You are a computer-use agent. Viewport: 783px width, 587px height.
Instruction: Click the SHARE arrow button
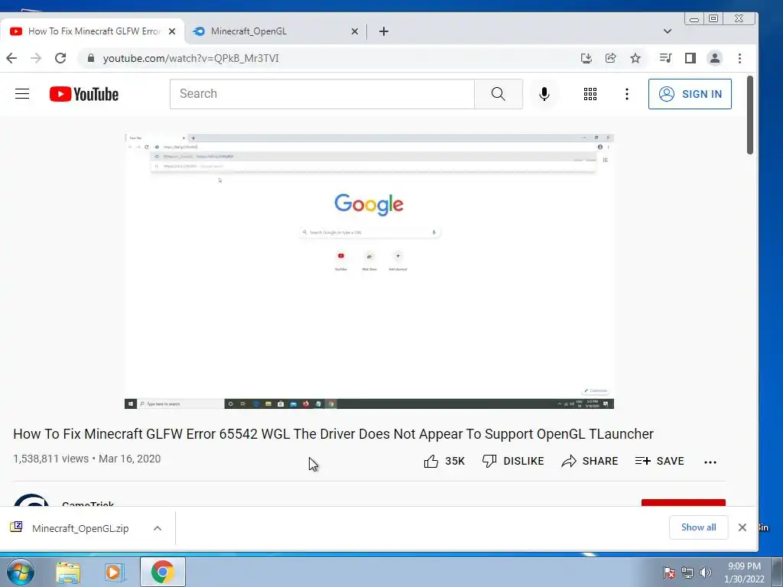pos(590,461)
